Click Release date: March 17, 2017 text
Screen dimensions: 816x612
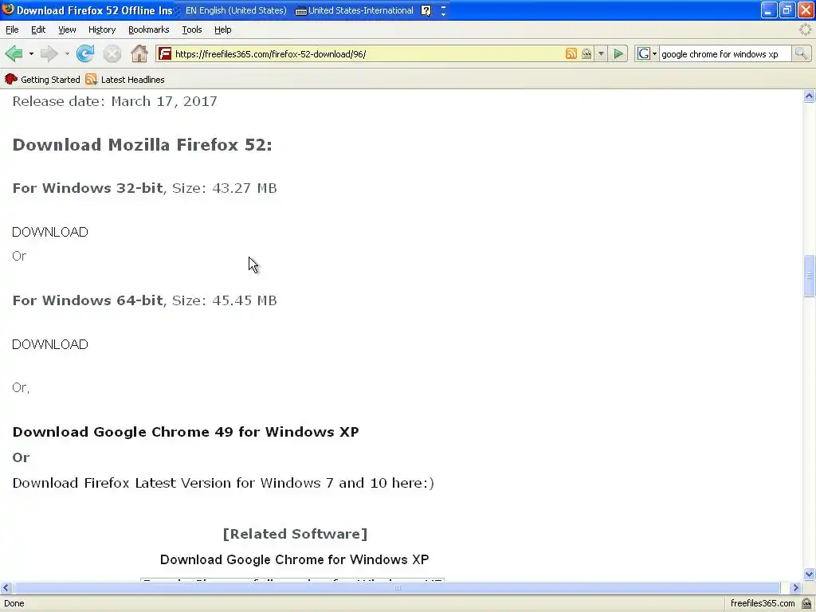coord(115,101)
